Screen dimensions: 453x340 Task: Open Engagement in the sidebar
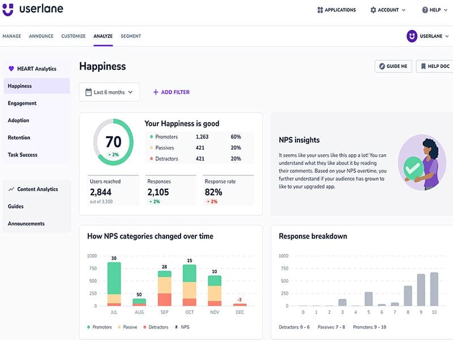(22, 103)
